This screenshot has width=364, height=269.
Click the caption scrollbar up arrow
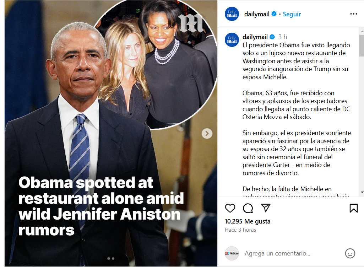point(362,31)
